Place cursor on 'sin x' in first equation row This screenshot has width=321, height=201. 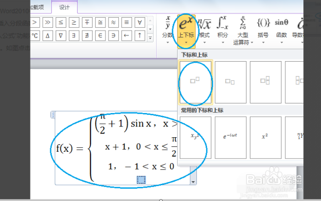(x=141, y=124)
